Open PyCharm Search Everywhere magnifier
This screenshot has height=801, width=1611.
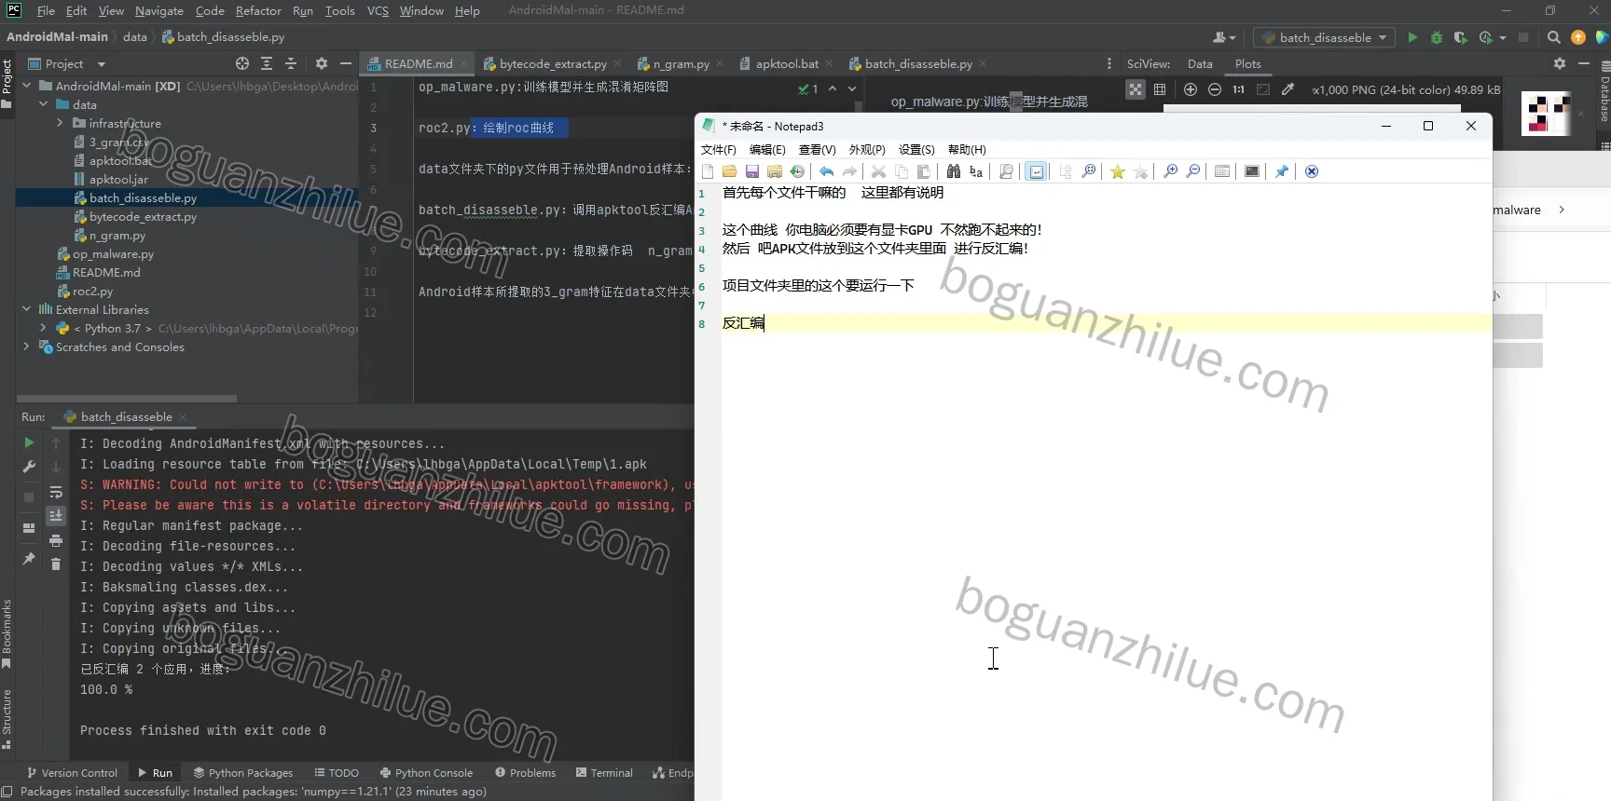[1553, 37]
